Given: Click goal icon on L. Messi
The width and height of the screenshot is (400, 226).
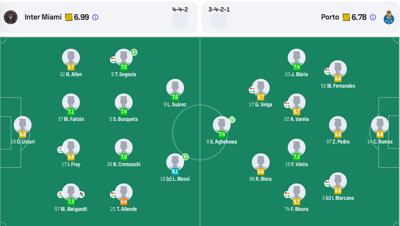Looking at the screenshot, I should (185, 157).
